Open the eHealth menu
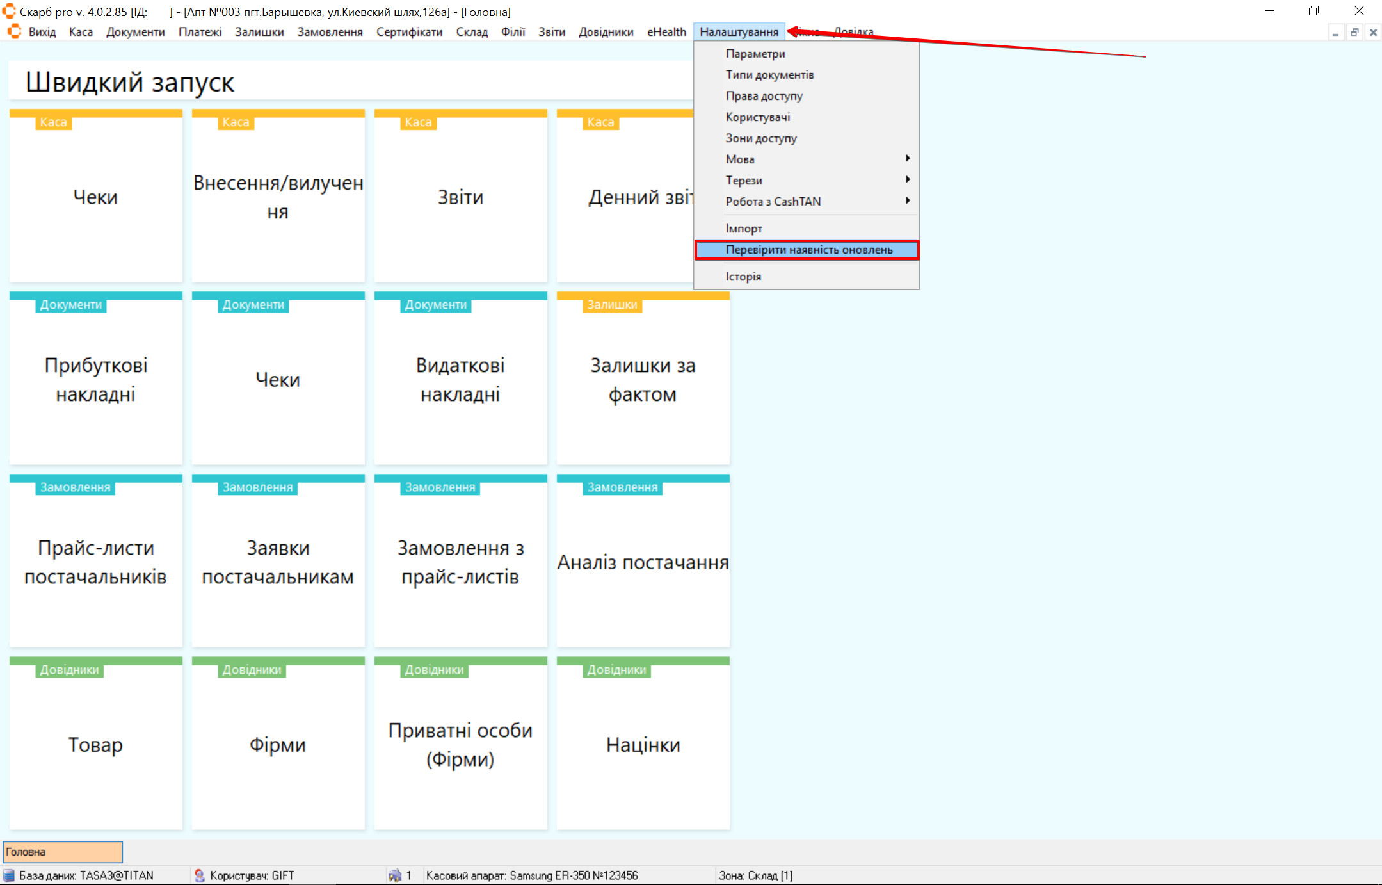Screen dimensions: 1382x885 pos(666,32)
